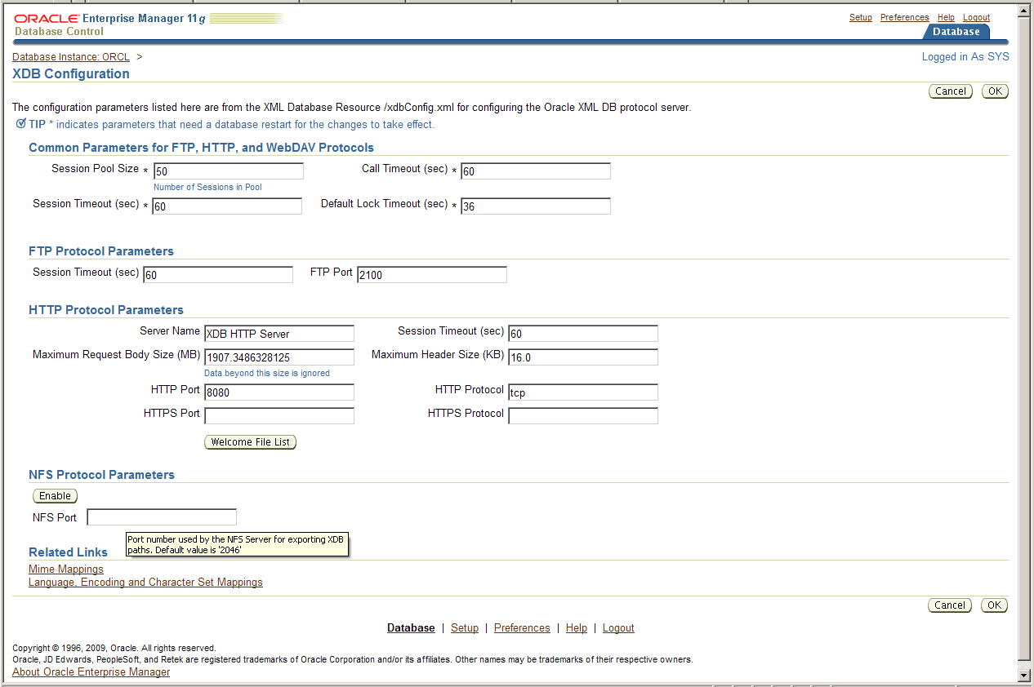Click the Database tab
1034x687 pixels.
coord(956,32)
